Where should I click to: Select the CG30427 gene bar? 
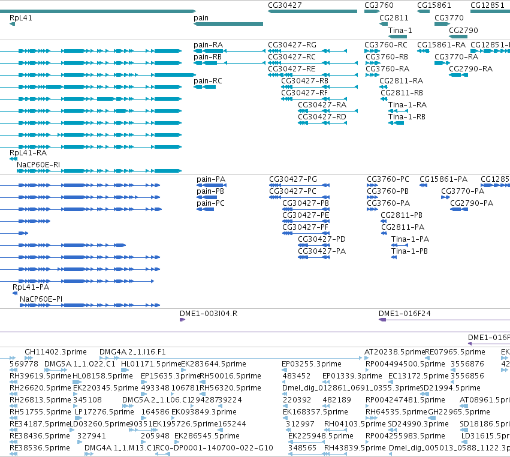(313, 11)
